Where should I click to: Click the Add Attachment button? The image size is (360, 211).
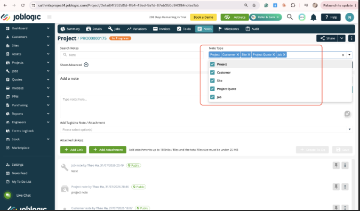[x=108, y=150]
